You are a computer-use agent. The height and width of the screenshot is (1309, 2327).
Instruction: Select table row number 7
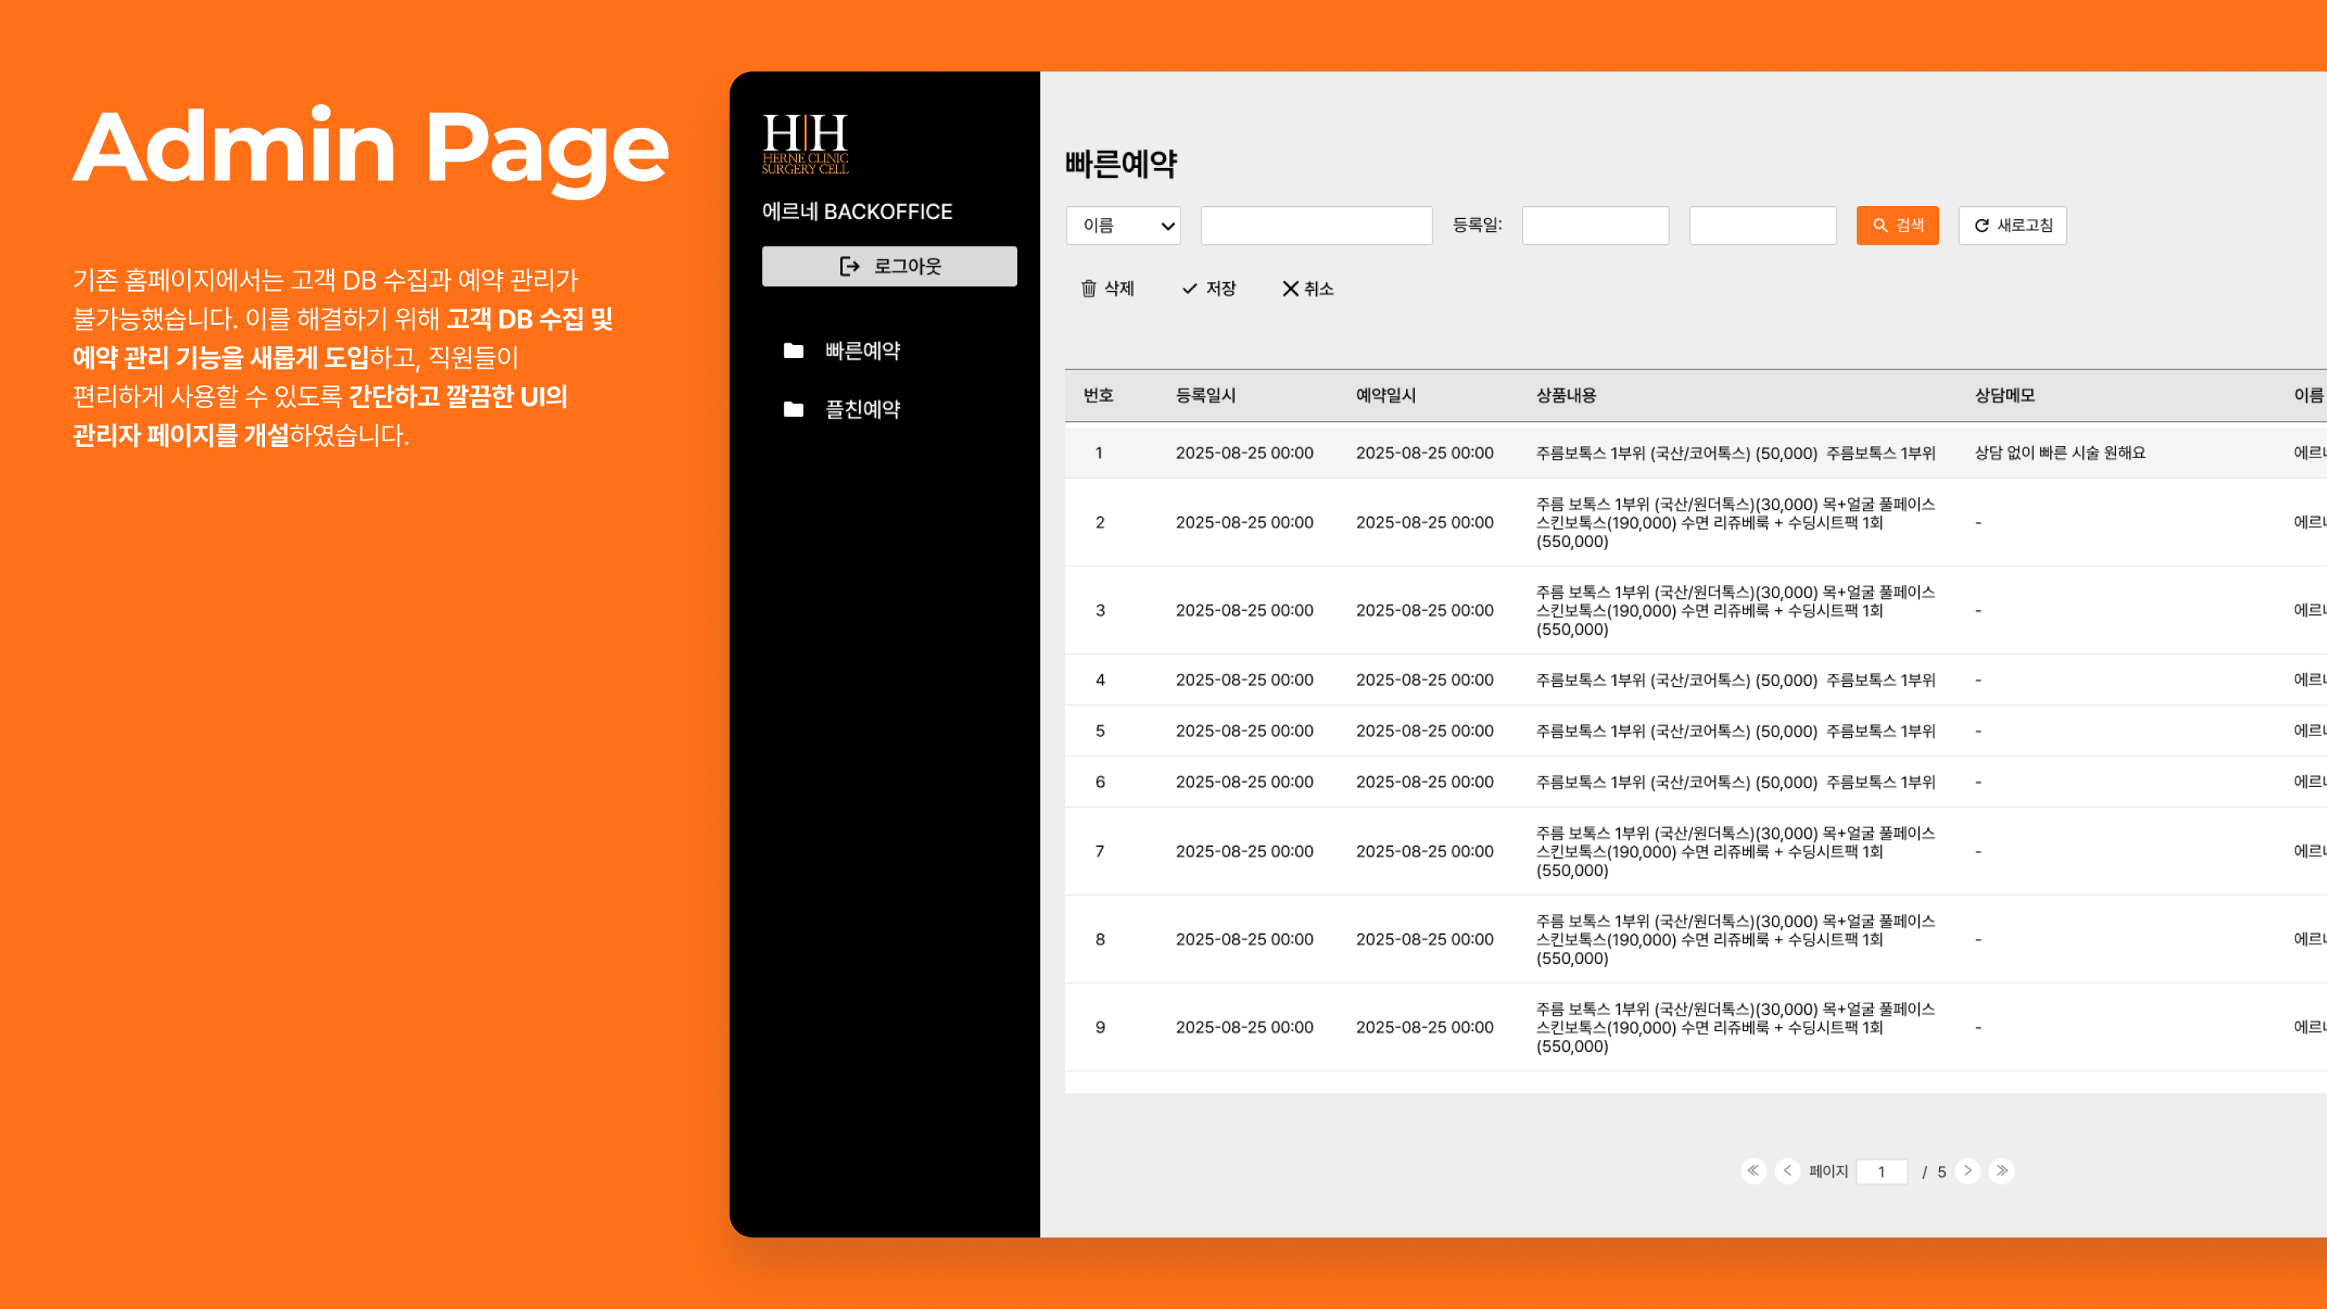pyautogui.click(x=1696, y=852)
